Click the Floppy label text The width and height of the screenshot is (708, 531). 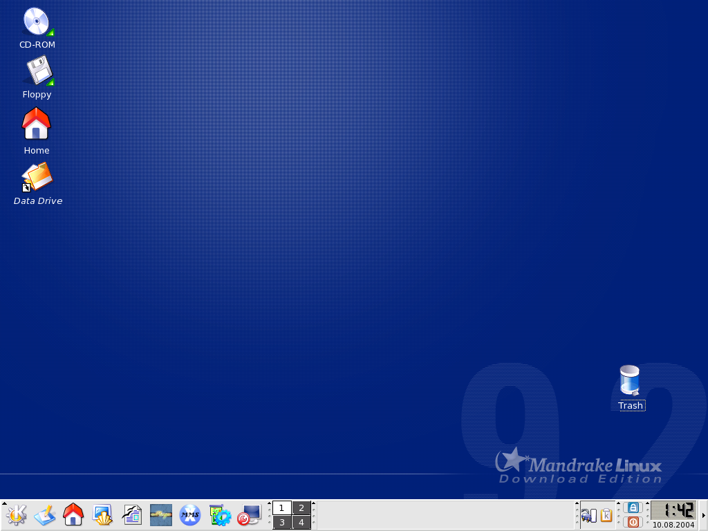[x=37, y=94]
